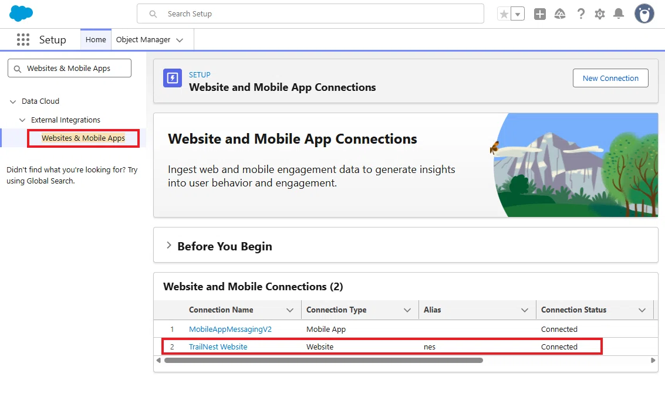
Task: Click the table's scroll right arrow
Action: tap(653, 361)
